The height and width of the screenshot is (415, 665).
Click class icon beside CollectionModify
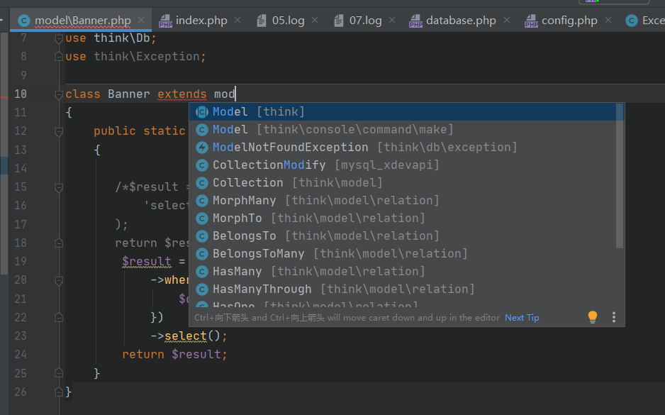202,165
